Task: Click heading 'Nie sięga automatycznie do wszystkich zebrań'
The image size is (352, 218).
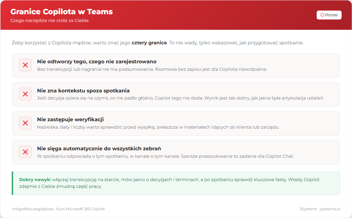Action: pyautogui.click(x=99, y=148)
